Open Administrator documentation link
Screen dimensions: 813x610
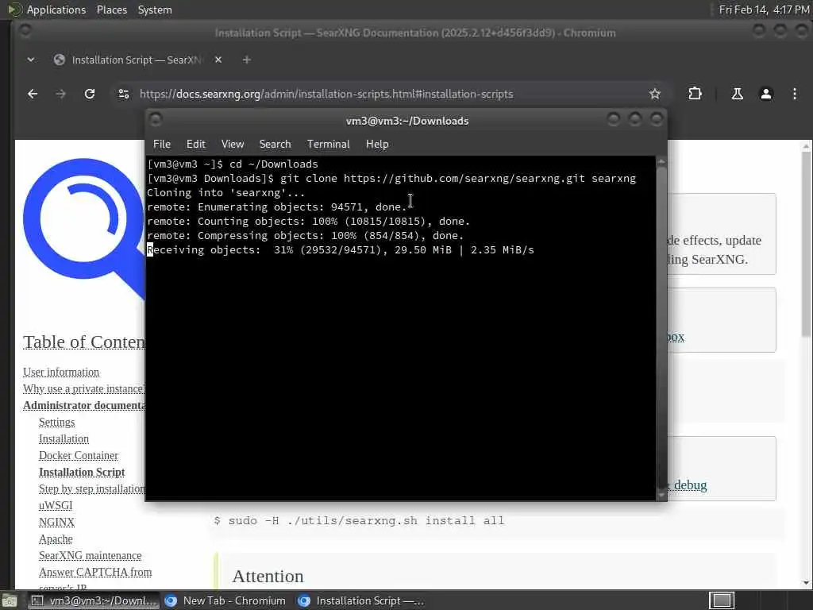(x=83, y=405)
